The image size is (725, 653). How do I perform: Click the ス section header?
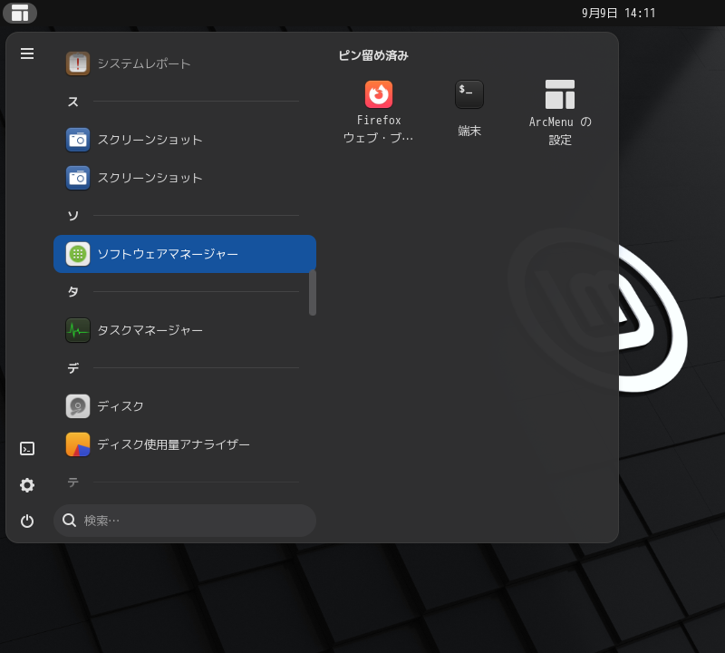[73, 102]
